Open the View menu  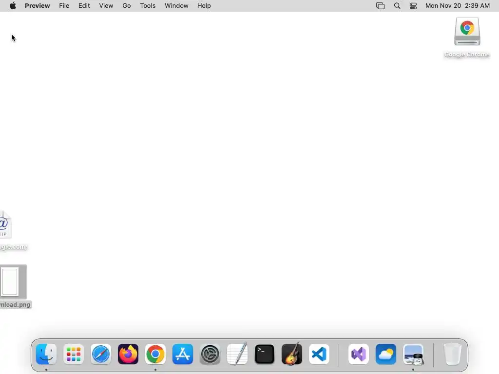pyautogui.click(x=106, y=6)
